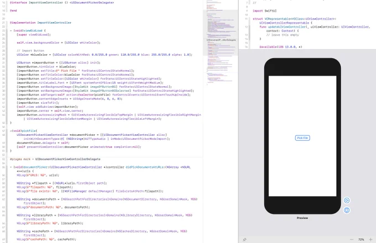376x243 pixels.
Task: Click the NSString *libraryPath declaration
Action: (105, 217)
